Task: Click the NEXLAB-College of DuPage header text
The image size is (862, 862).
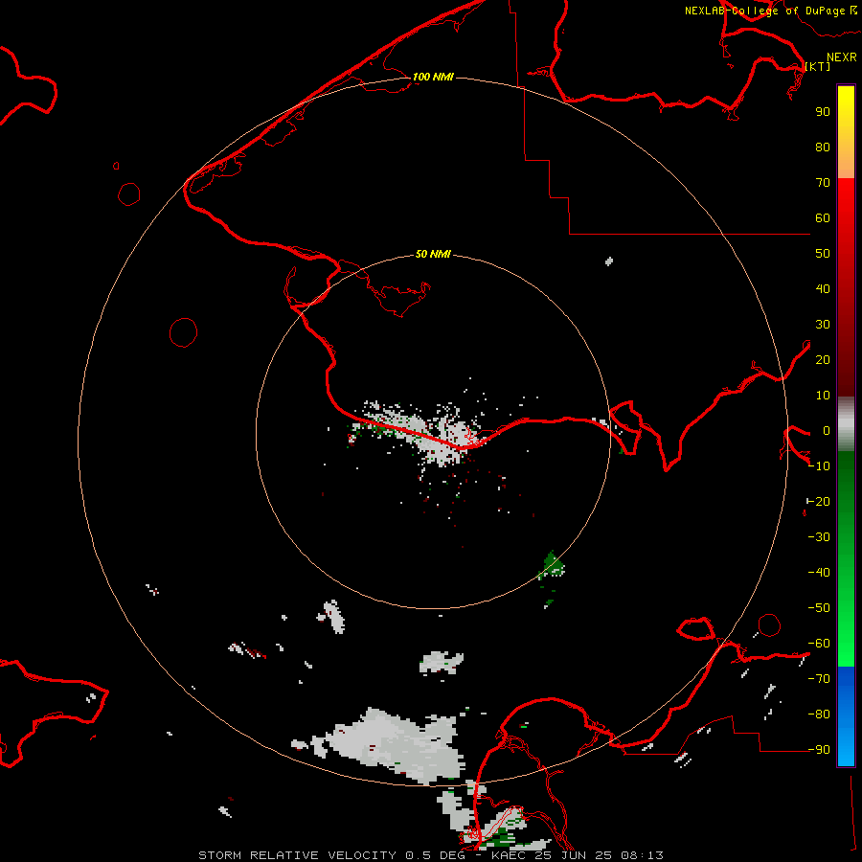Action: coord(764,11)
